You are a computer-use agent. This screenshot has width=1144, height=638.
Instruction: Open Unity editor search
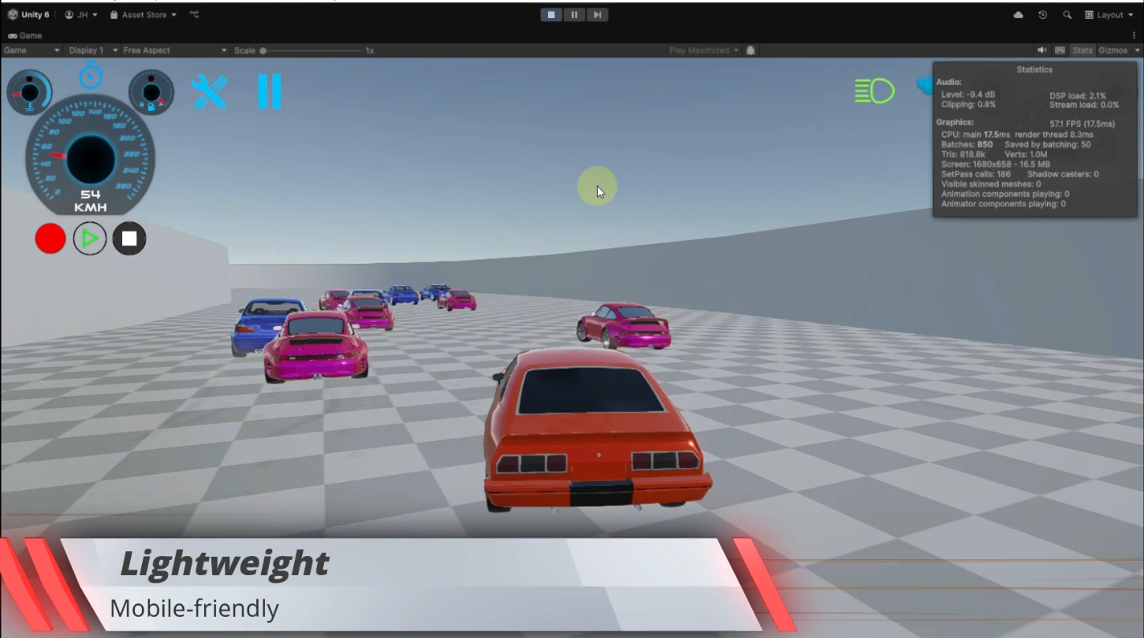(x=1067, y=14)
